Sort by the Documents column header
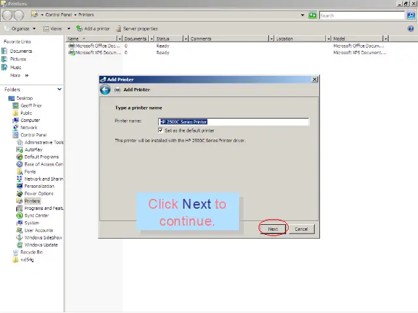The image size is (418, 313). [135, 38]
